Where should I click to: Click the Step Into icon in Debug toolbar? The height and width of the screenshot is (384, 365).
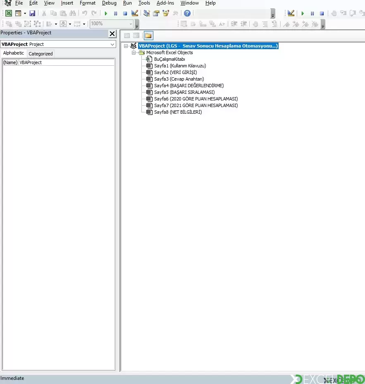(x=343, y=13)
